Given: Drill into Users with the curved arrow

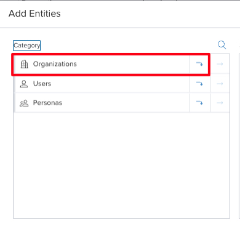Looking at the screenshot, I should [x=199, y=84].
